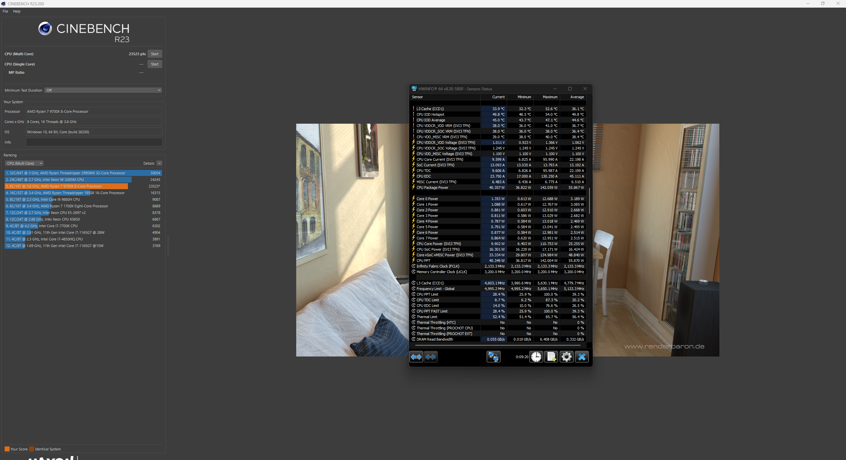
Task: Select the CPU TDC sensor row
Action: coord(498,171)
